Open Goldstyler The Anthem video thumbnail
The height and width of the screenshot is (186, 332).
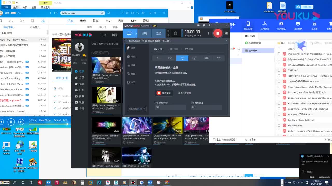click(168, 125)
